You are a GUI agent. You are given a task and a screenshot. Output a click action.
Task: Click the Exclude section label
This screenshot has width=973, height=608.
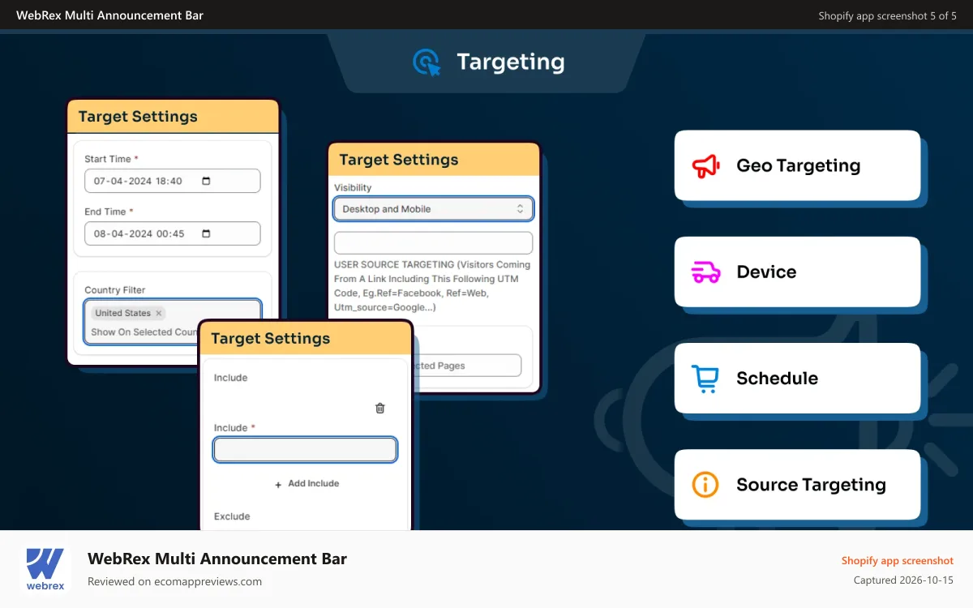tap(232, 516)
